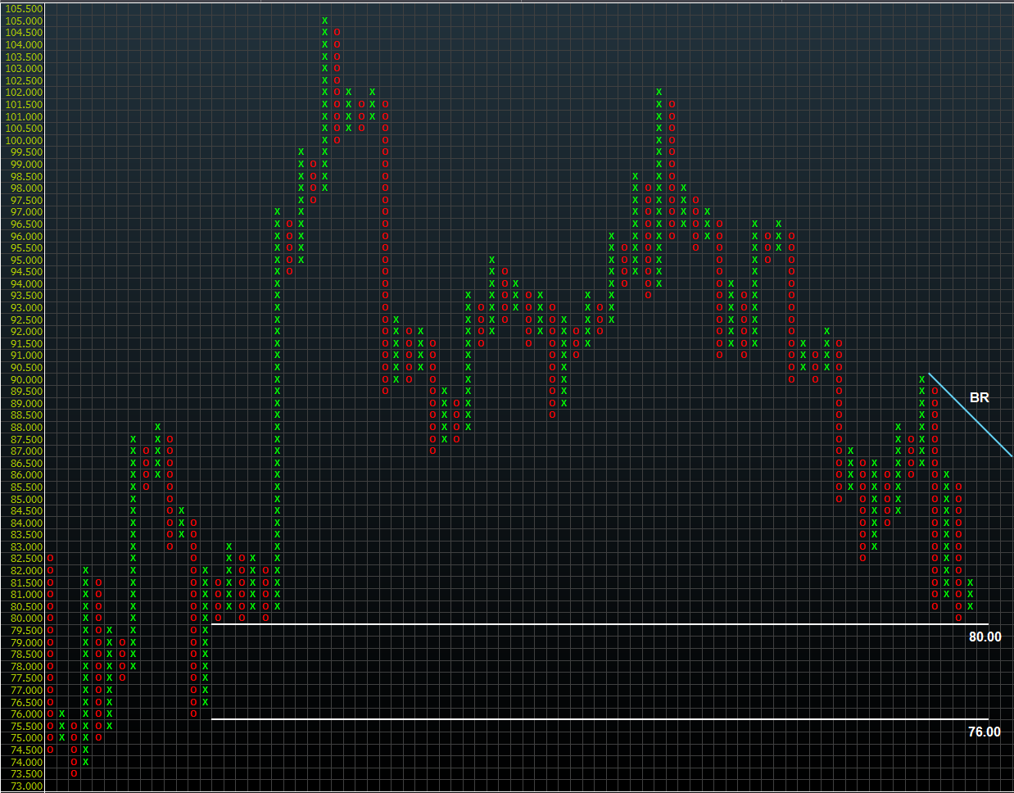Click the 85.000 price axis label

[x=24, y=499]
